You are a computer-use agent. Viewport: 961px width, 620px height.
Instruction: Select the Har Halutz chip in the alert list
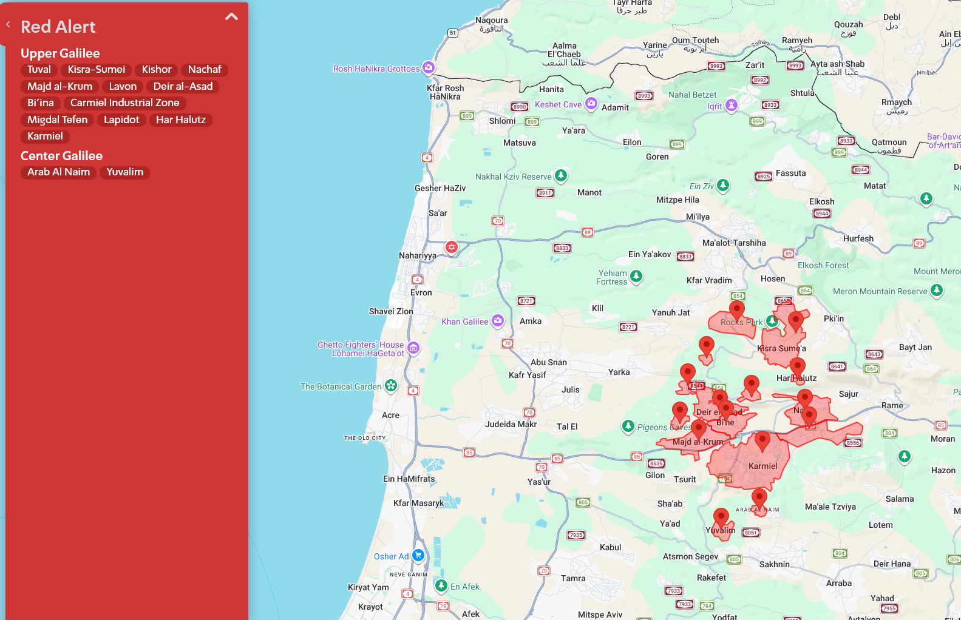[180, 120]
